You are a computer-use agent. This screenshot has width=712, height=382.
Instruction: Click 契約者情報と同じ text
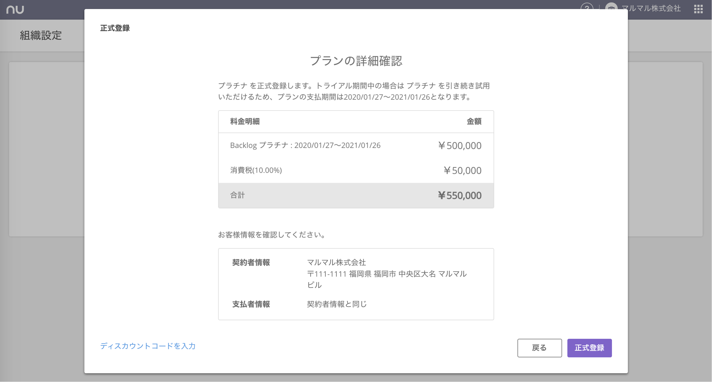pyautogui.click(x=337, y=304)
